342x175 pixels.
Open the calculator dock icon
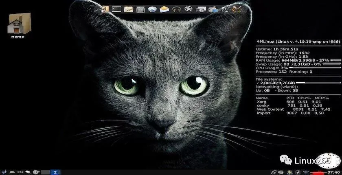(x=140, y=9)
